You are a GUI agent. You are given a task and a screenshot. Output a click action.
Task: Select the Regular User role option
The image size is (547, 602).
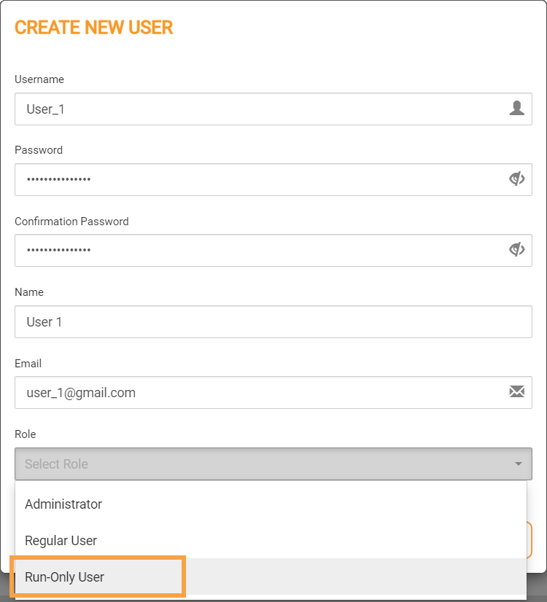61,541
